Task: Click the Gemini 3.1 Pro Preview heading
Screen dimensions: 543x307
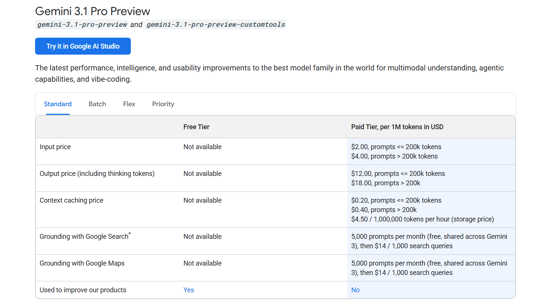Action: click(x=92, y=11)
